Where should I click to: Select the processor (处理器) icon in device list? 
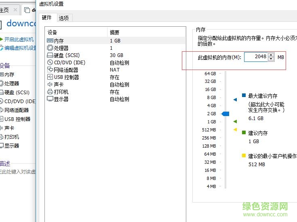point(50,48)
